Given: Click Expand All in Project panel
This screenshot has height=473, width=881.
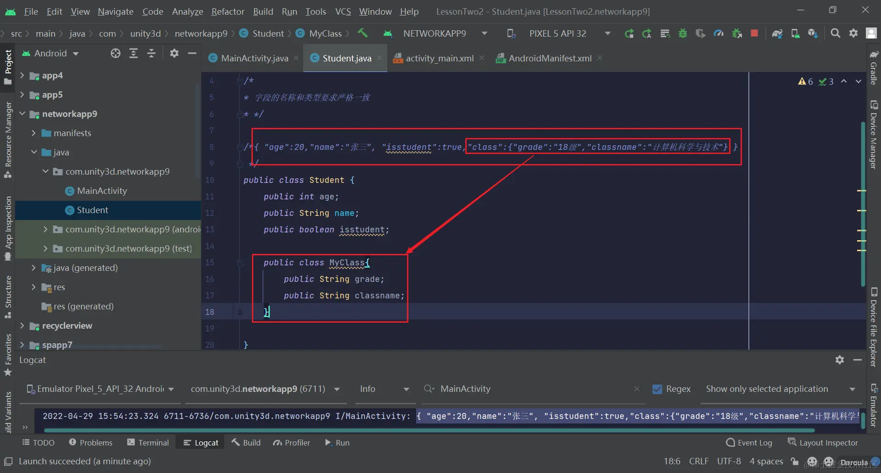Looking at the screenshot, I should tap(134, 54).
